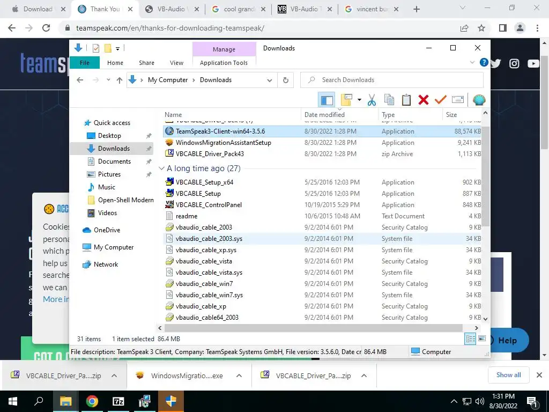Reload the TeamSpeak page in Chrome

[46, 28]
